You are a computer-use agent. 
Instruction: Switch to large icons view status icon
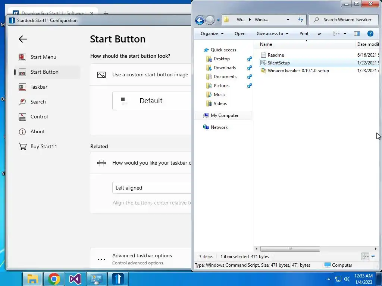373,256
